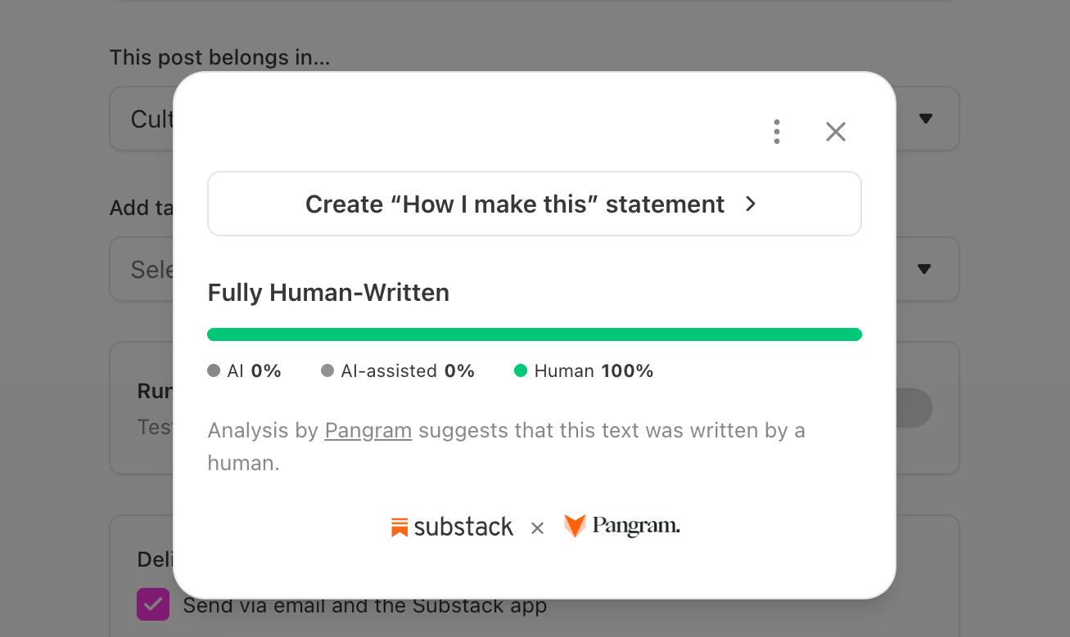Image resolution: width=1070 pixels, height=637 pixels.
Task: Open the three-dot more options menu
Action: point(776,132)
